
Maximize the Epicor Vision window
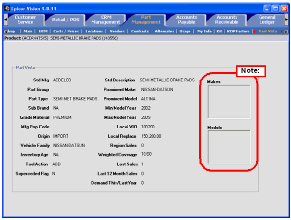tap(275, 8)
